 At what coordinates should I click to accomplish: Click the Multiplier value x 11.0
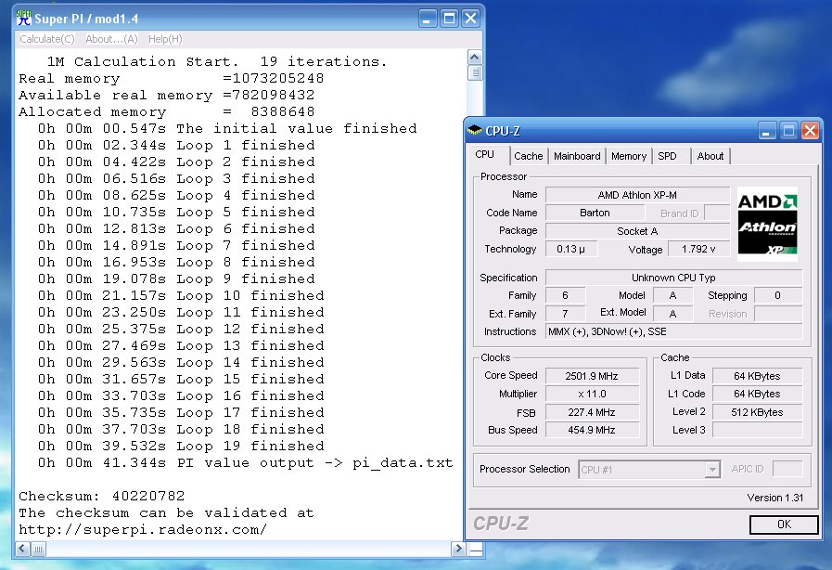[x=592, y=395]
